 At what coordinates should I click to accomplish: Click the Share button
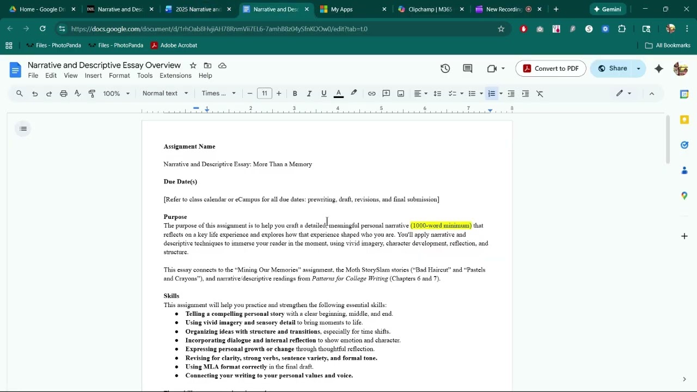(611, 69)
